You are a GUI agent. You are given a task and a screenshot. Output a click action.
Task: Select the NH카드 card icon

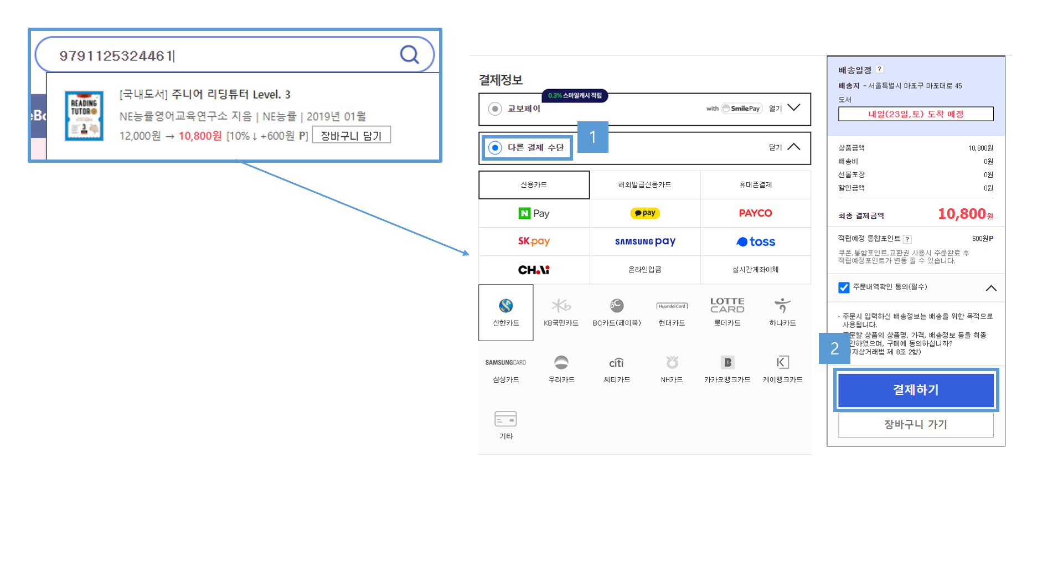pyautogui.click(x=672, y=362)
